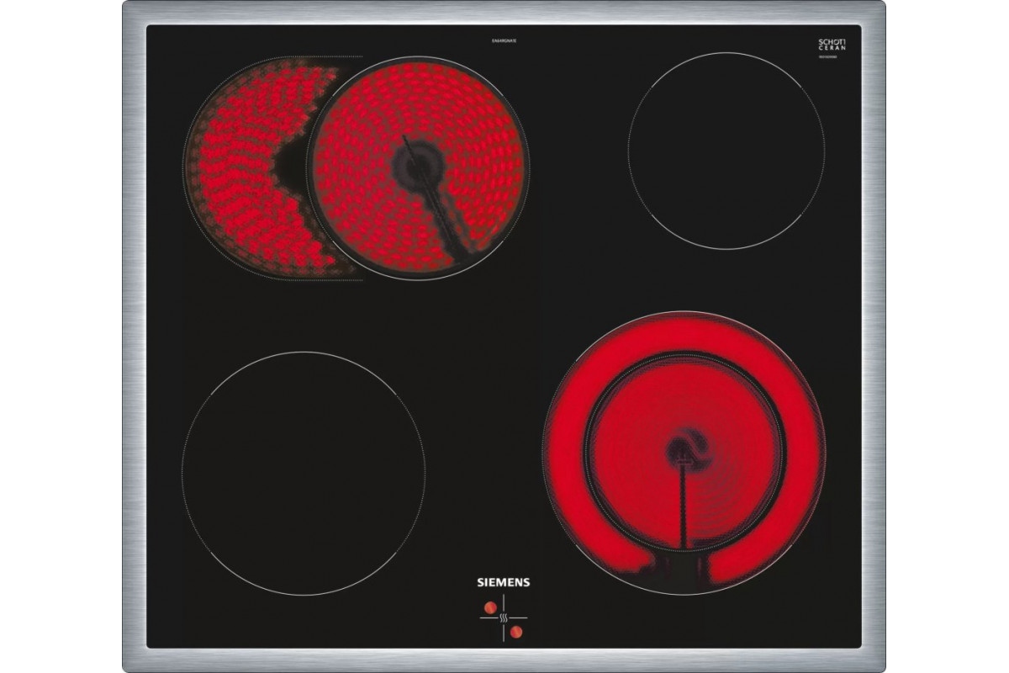Viewport: 1009px width, 673px height.
Task: Click the model number text at top center
Action: pos(504,41)
